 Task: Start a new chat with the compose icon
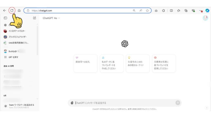[x=34, y=18]
